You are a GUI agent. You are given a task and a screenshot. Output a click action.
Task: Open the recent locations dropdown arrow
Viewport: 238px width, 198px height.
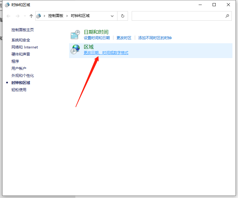tap(25, 16)
